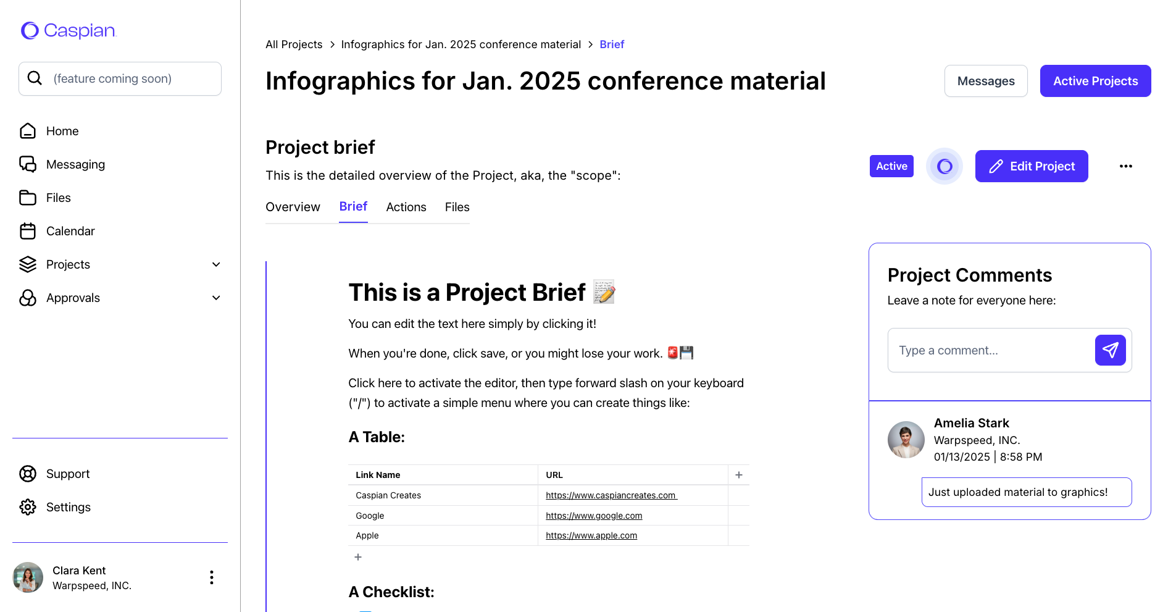Click the Edit Project button
The width and height of the screenshot is (1176, 612).
[1031, 166]
